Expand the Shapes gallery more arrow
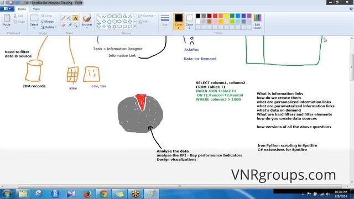Viewport: 354px width, 199px height. (135, 27)
